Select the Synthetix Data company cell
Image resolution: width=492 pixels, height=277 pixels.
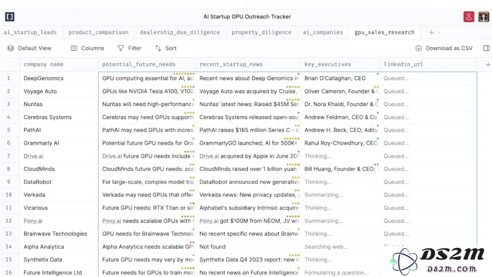point(59,259)
